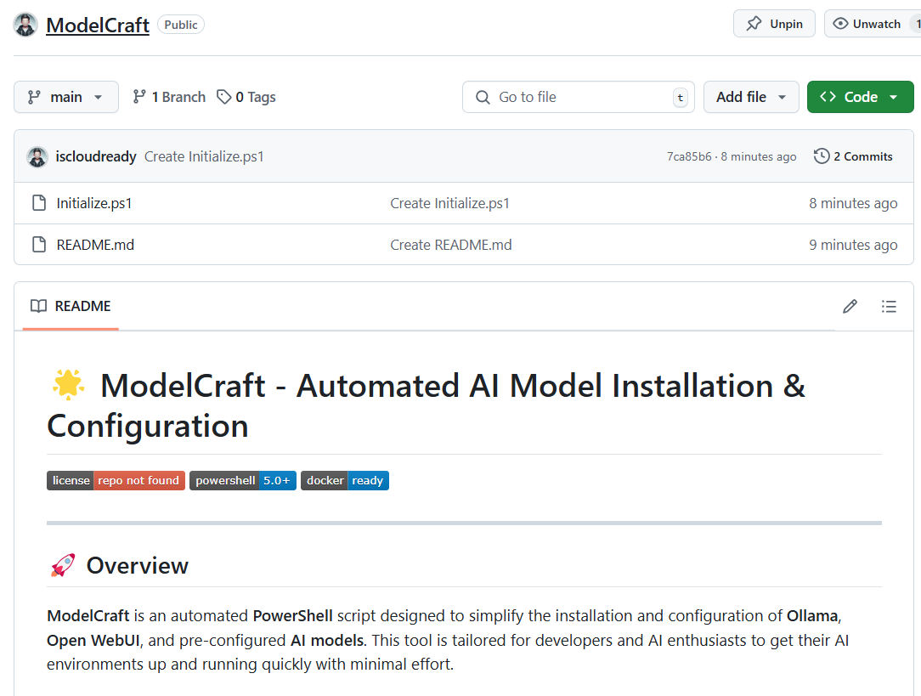Click the pencil edit README icon
921x696 pixels.
click(850, 306)
